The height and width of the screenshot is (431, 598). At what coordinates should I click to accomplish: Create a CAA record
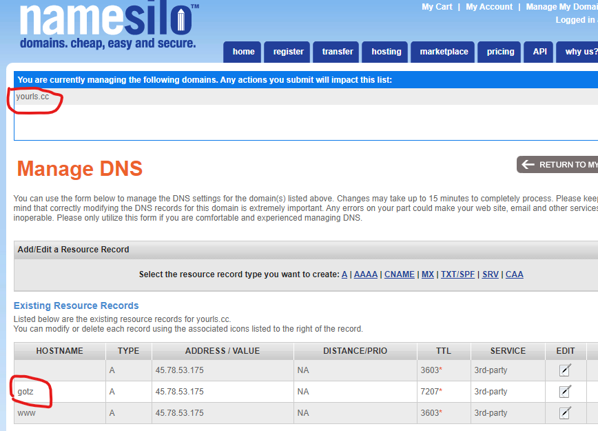(x=515, y=274)
